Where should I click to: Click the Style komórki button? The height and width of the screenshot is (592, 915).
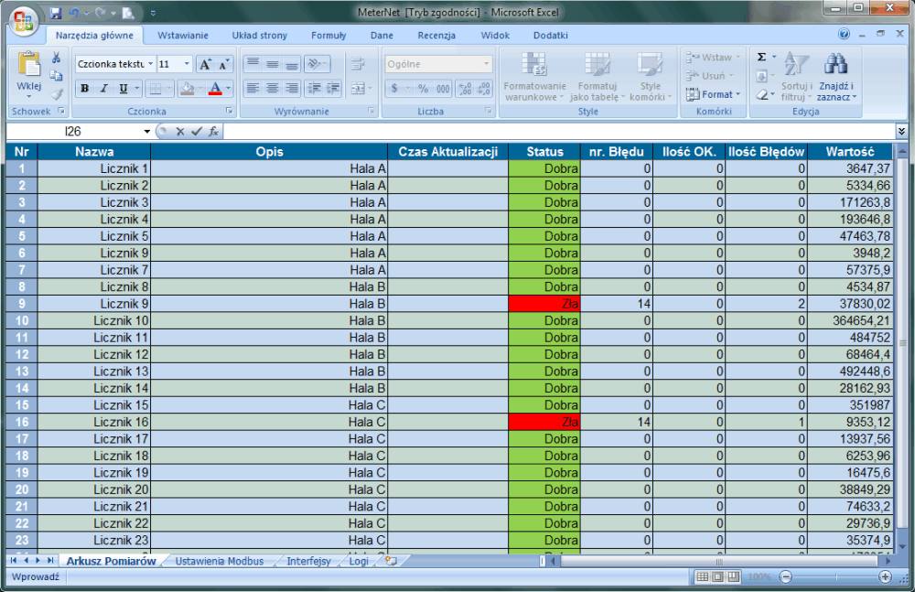pos(650,76)
